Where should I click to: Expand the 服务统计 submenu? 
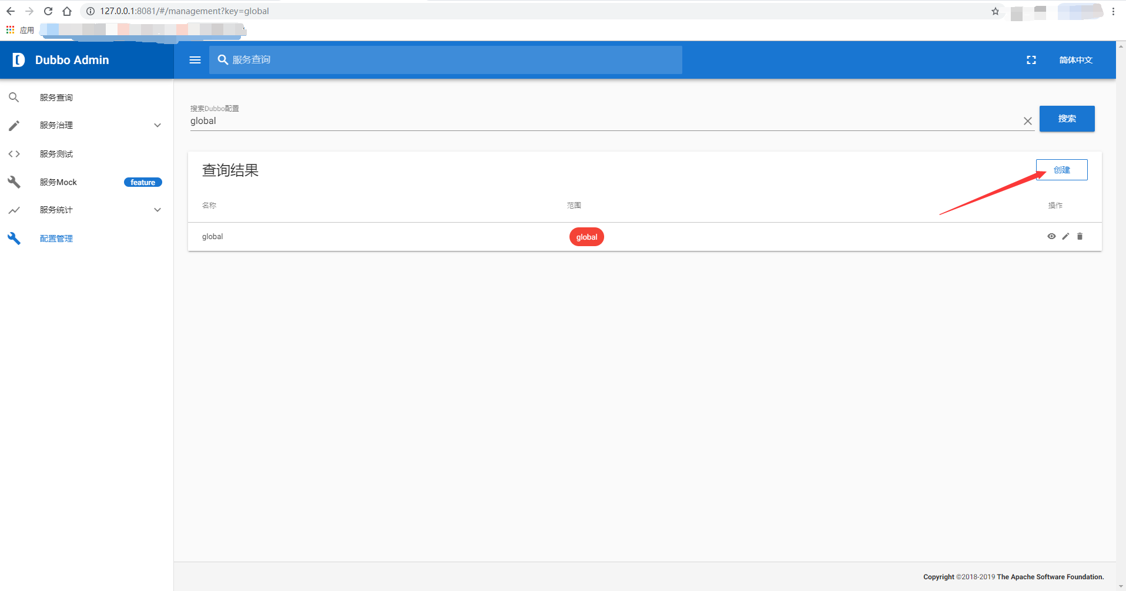point(157,210)
